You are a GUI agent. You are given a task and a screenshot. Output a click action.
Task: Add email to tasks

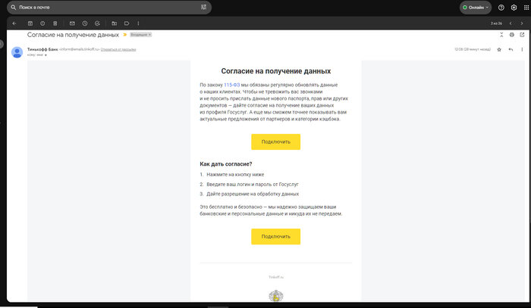97,23
